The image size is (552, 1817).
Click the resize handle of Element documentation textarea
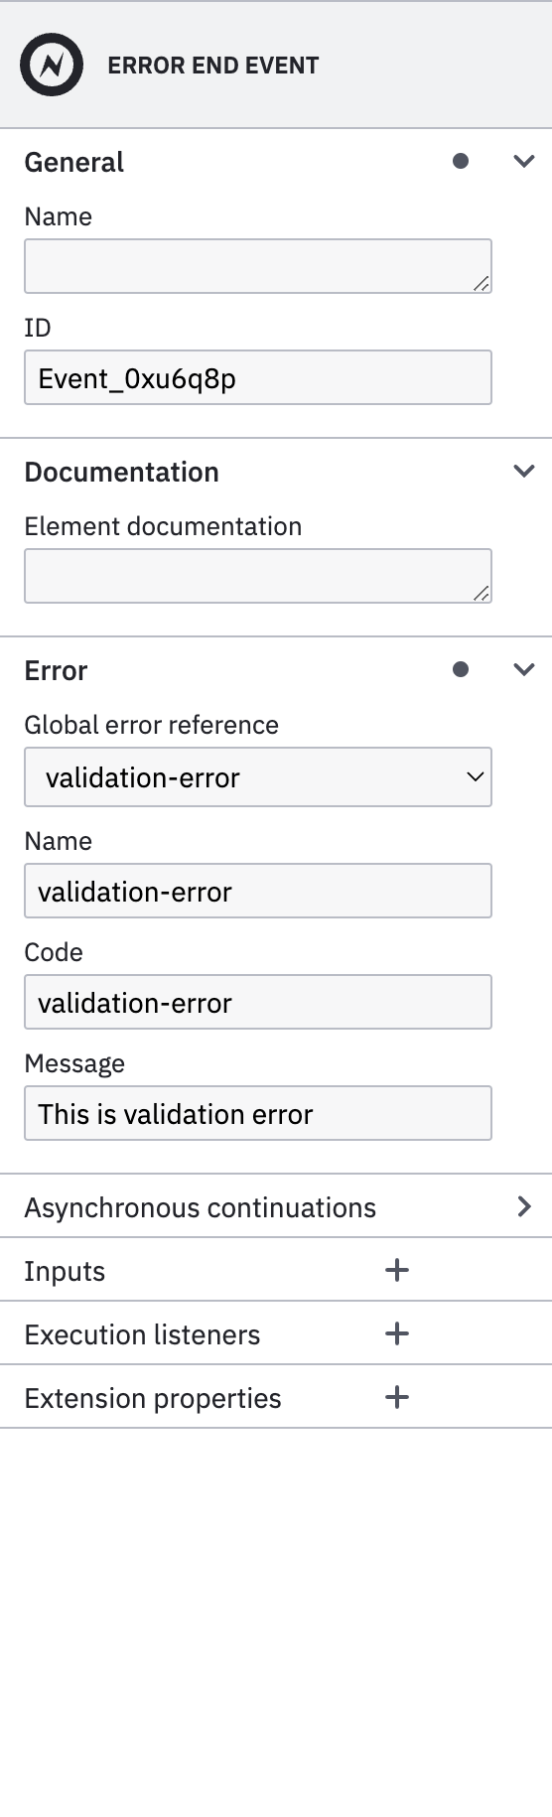coord(482,593)
